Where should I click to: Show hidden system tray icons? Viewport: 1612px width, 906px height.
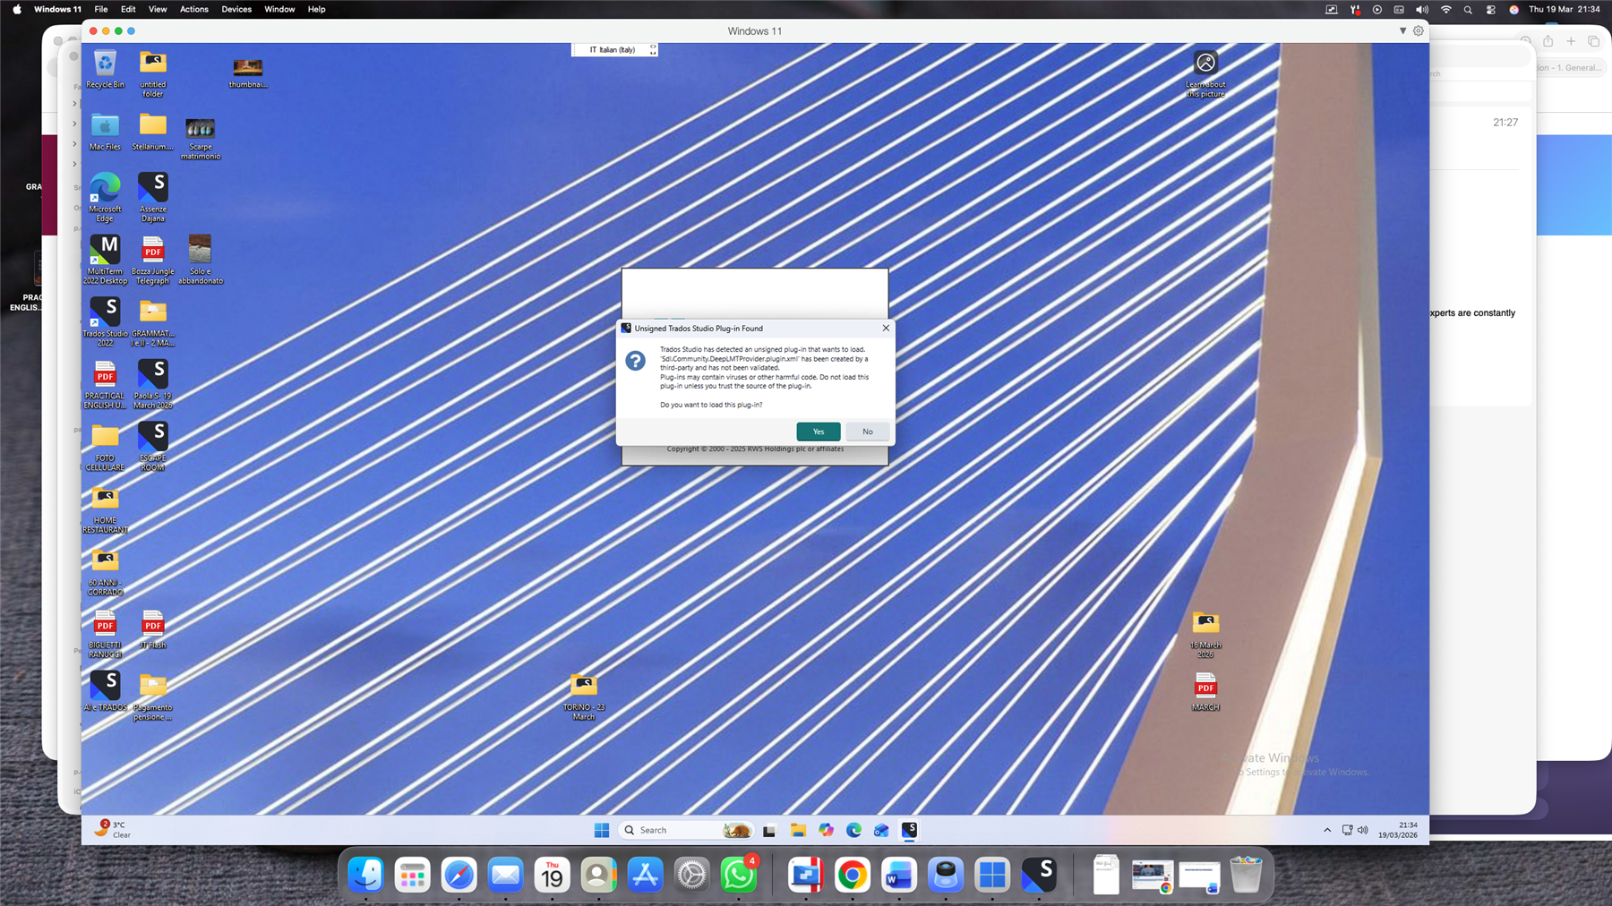1327,830
